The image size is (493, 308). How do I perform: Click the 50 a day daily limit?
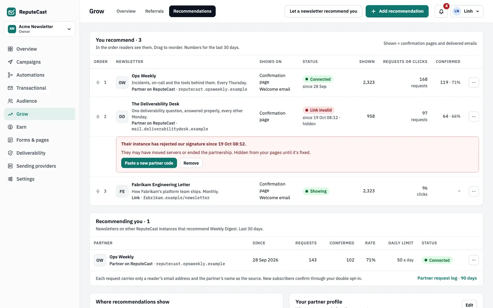point(405,260)
